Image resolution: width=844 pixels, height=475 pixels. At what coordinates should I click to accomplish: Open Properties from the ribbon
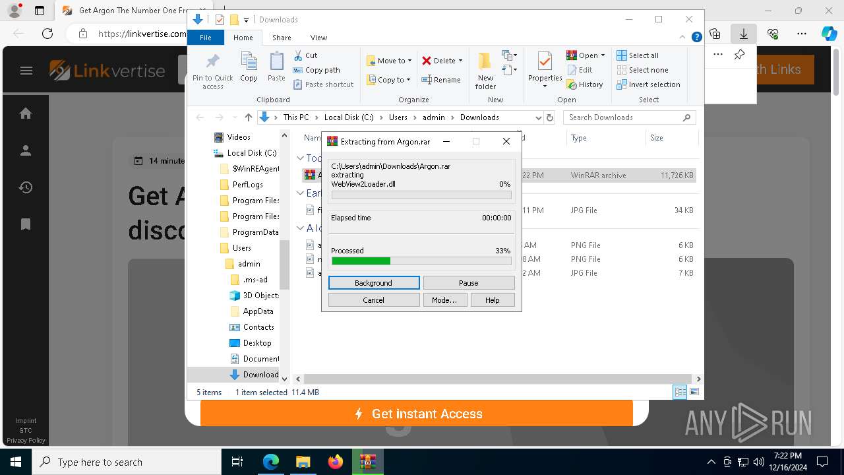545,71
